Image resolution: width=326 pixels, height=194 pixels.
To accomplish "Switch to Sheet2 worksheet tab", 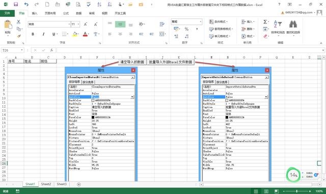I will point(46,184).
